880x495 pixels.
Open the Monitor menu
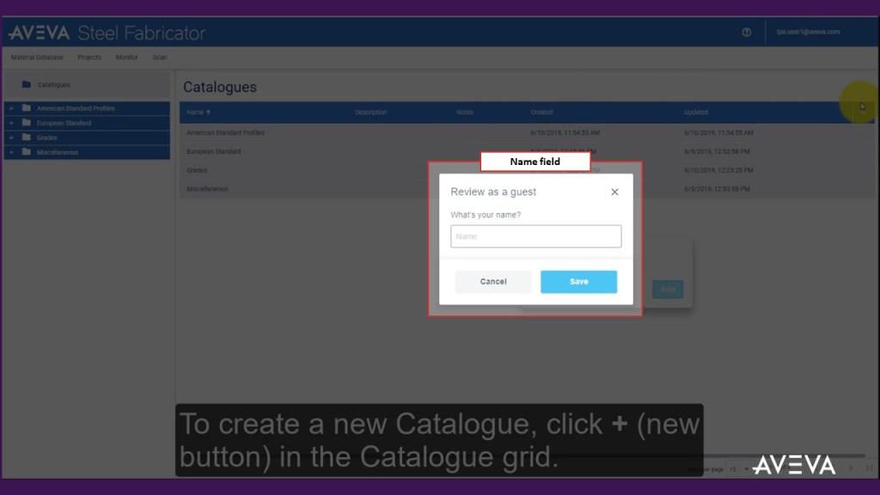(x=126, y=58)
